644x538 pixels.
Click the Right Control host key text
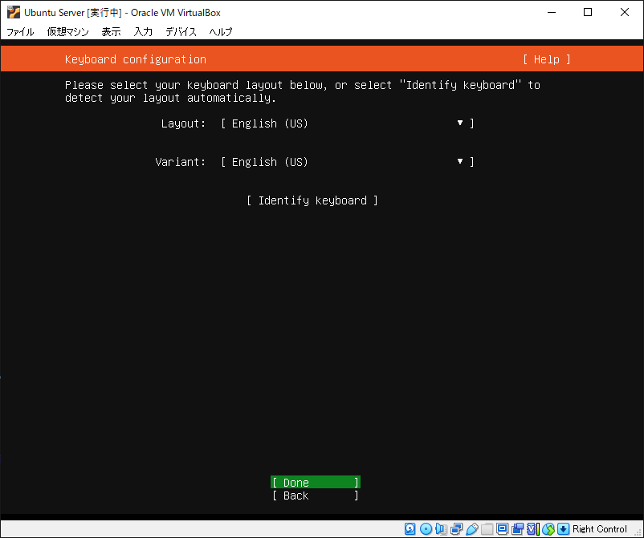(x=600, y=529)
